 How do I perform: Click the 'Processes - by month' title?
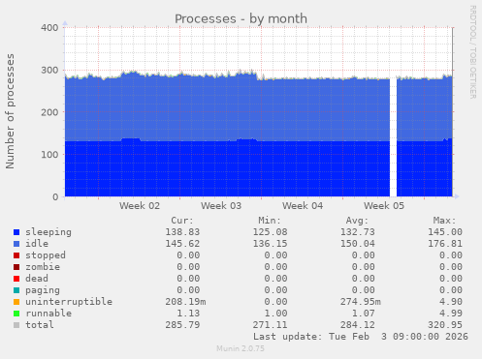[241, 18]
